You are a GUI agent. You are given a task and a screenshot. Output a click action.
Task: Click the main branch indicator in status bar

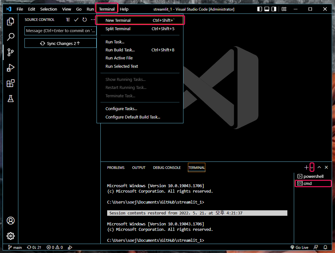[x=15, y=247]
